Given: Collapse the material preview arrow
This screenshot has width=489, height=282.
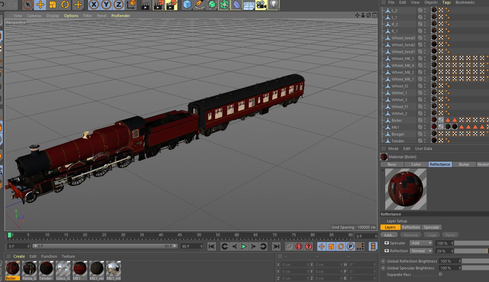Looking at the screenshot, I should 382,170.
